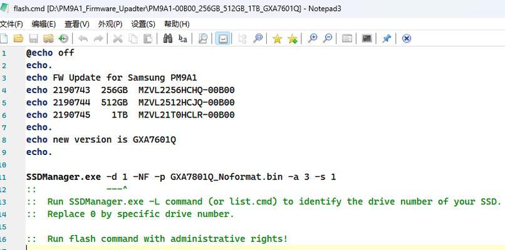The height and width of the screenshot is (250, 505).
Task: Click comment line starting 'Run SSDManager.exe -L command'
Action: 274,201
